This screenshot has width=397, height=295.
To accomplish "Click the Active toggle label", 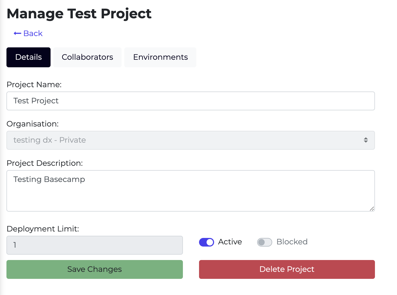I will pos(230,242).
